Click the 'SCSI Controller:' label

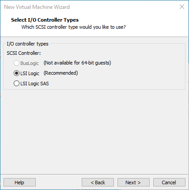click(24, 53)
